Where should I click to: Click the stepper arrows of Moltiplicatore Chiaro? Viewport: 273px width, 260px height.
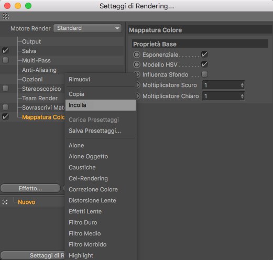click(x=242, y=96)
